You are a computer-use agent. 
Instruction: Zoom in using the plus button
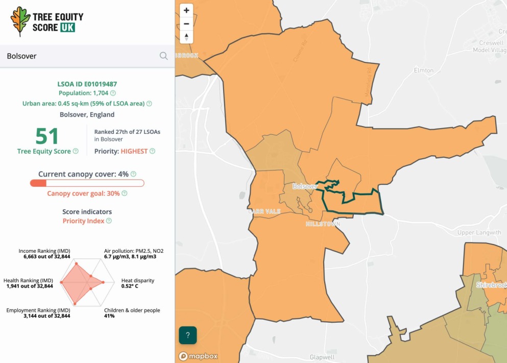click(186, 10)
